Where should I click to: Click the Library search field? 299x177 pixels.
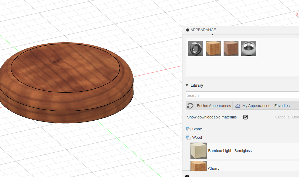[242, 95]
